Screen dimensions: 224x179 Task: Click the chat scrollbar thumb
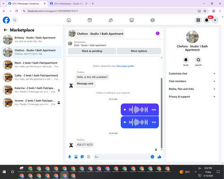(x=161, y=113)
